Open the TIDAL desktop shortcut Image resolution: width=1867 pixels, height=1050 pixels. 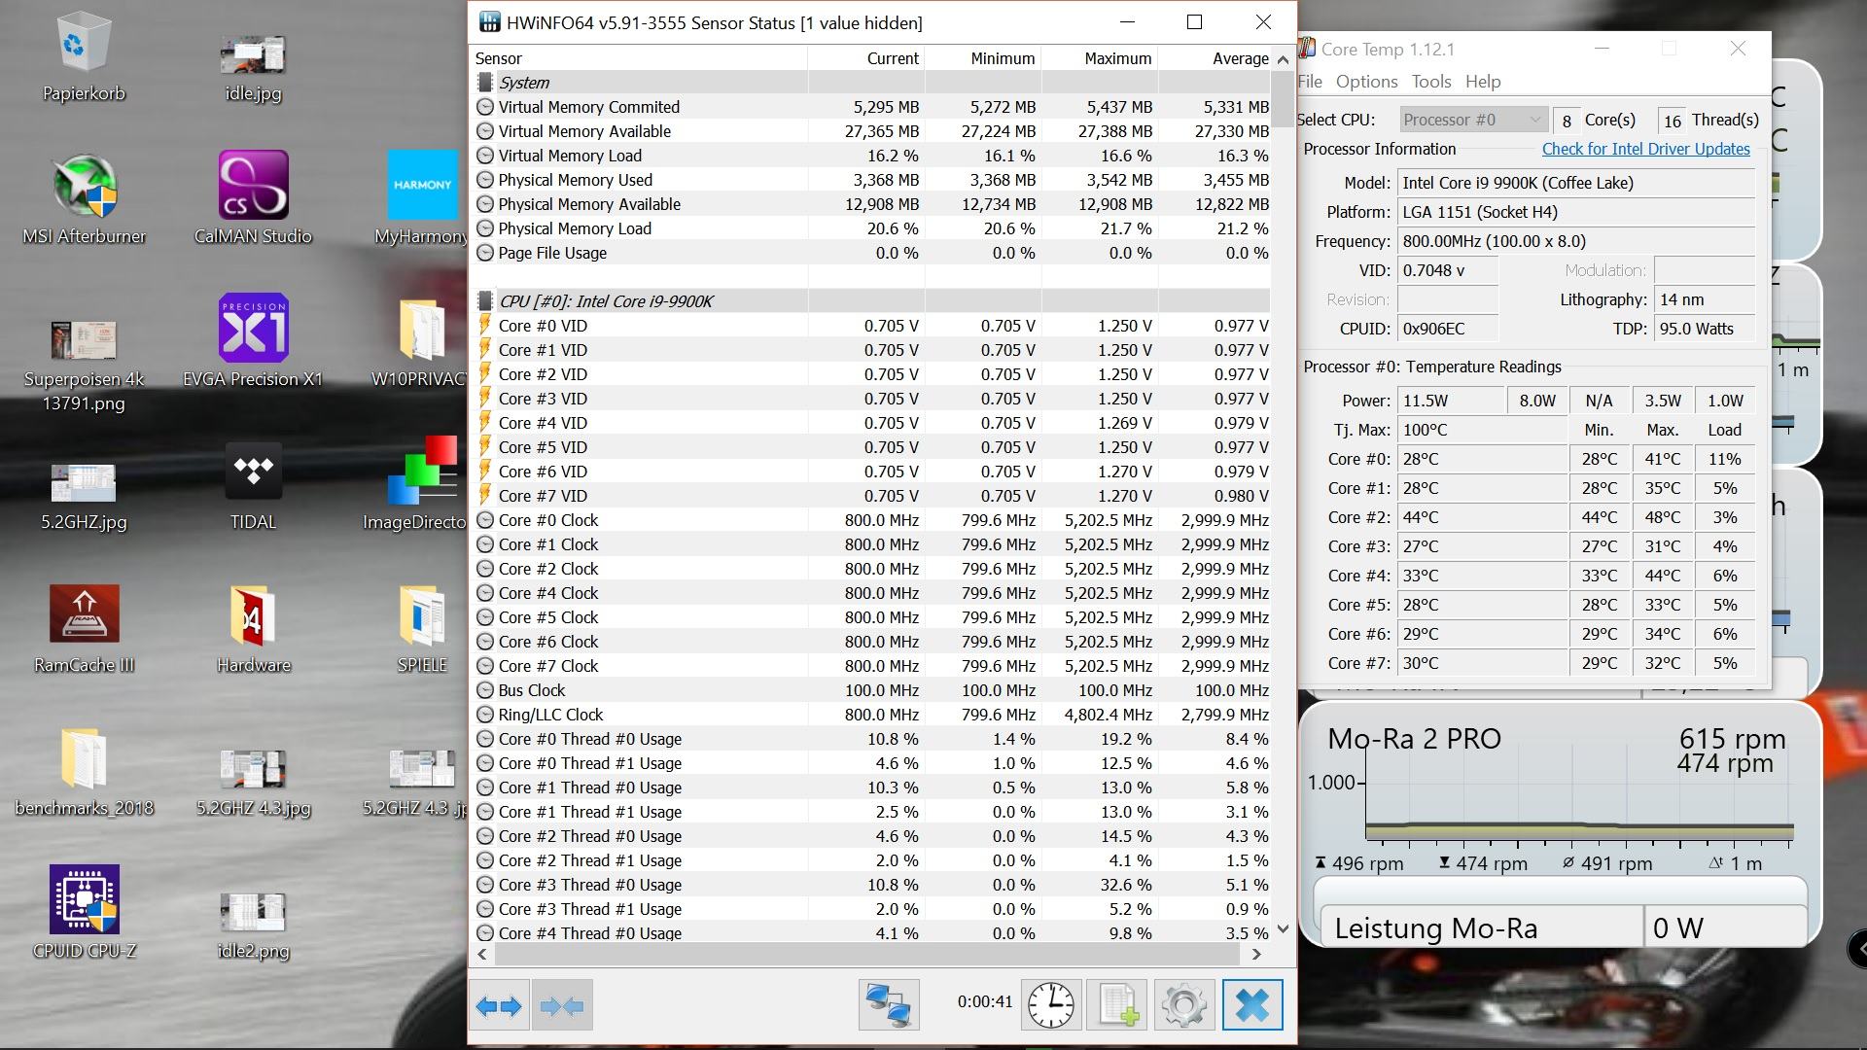pyautogui.click(x=253, y=485)
